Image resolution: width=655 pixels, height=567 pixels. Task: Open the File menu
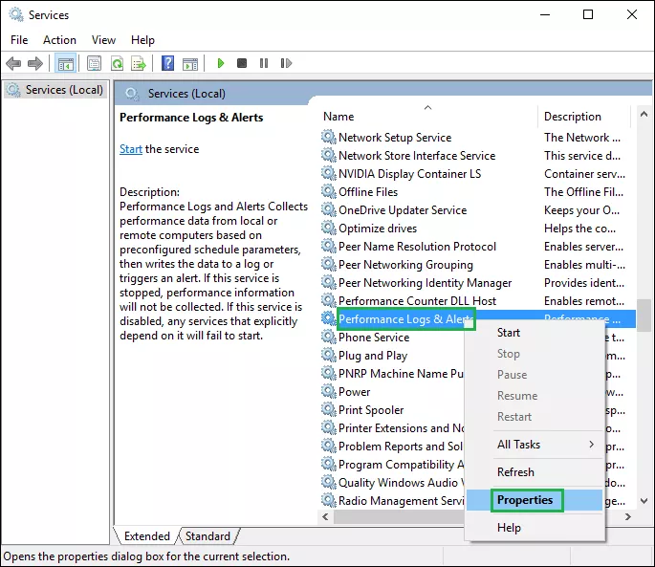pos(19,40)
